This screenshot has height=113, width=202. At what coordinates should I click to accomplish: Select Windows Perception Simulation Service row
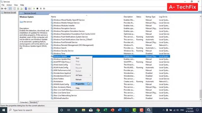point(110,31)
